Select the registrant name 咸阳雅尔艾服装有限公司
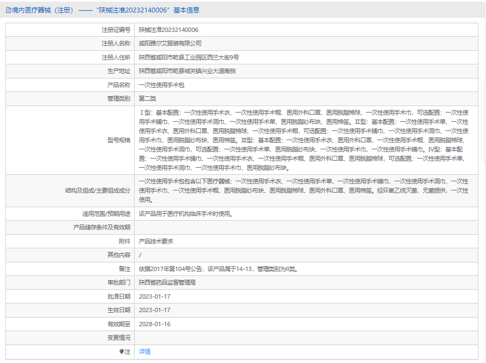This screenshot has width=486, height=363. 170,43
